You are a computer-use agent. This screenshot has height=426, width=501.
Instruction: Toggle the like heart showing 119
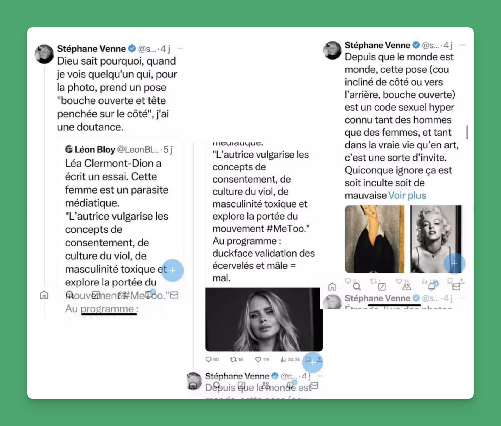258,359
